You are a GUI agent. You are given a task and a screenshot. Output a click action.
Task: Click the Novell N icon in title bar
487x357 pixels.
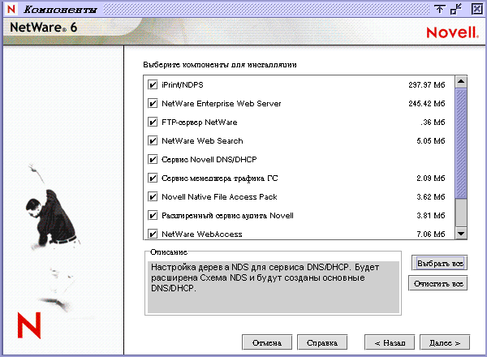(x=11, y=9)
